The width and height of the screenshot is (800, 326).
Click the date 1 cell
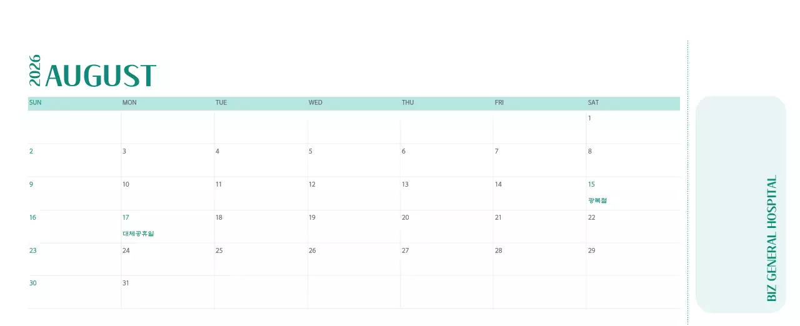click(x=589, y=118)
